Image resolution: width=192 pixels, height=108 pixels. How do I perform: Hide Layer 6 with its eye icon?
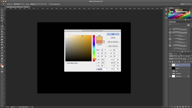(x=170, y=68)
